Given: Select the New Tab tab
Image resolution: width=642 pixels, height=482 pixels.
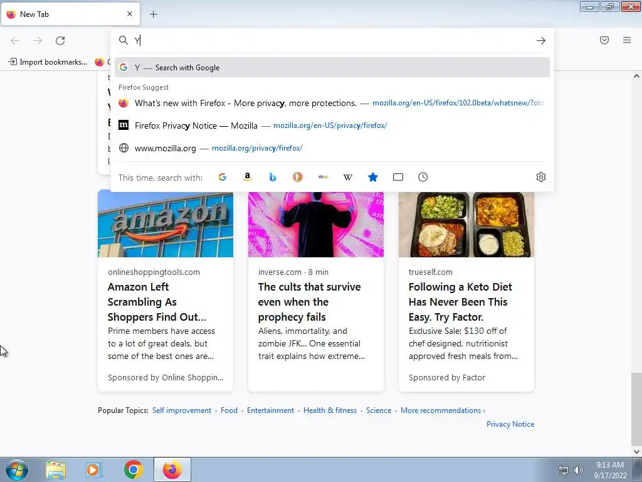Looking at the screenshot, I should (x=70, y=14).
